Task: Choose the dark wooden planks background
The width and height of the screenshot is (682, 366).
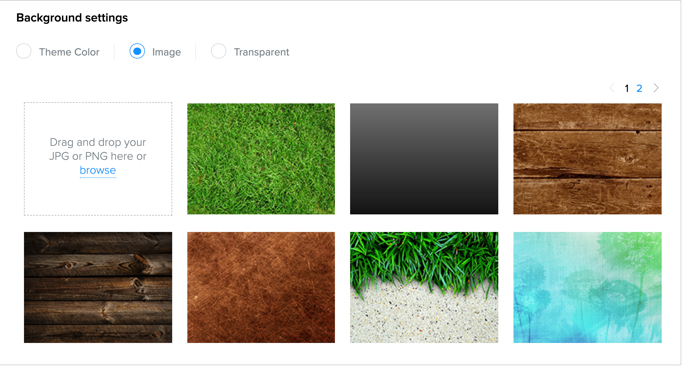Action: pyautogui.click(x=98, y=287)
